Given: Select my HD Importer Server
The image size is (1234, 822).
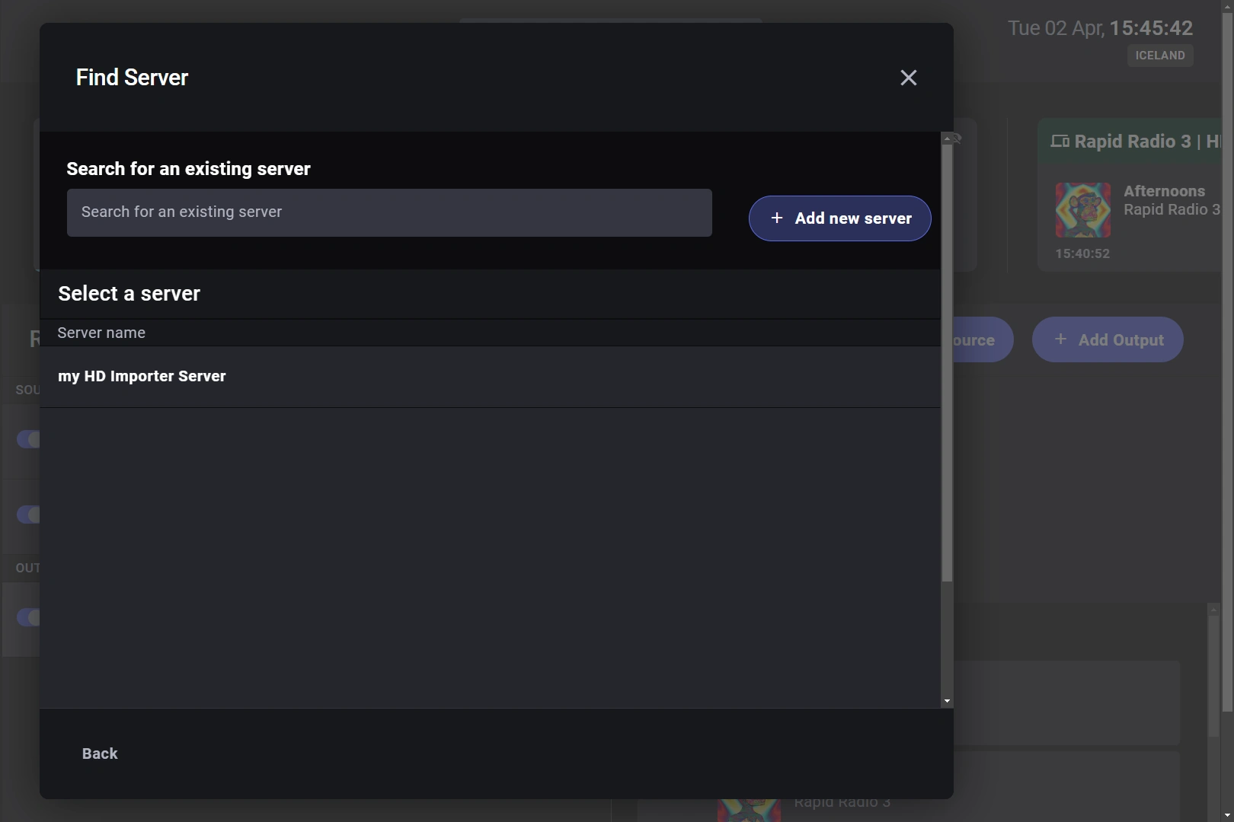Looking at the screenshot, I should pos(142,377).
